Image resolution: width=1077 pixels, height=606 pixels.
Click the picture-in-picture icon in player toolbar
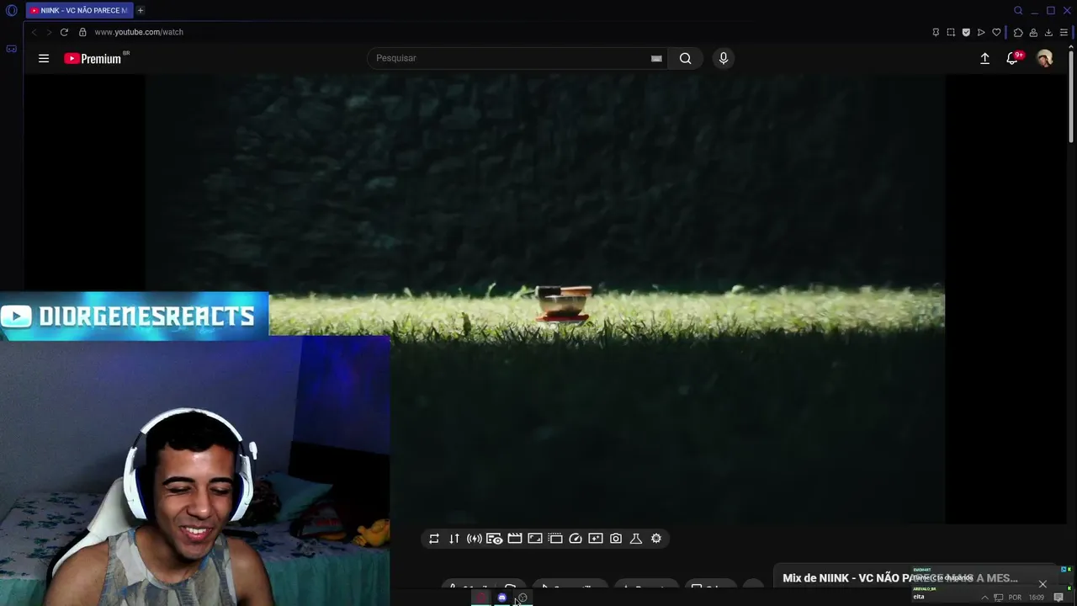point(535,539)
